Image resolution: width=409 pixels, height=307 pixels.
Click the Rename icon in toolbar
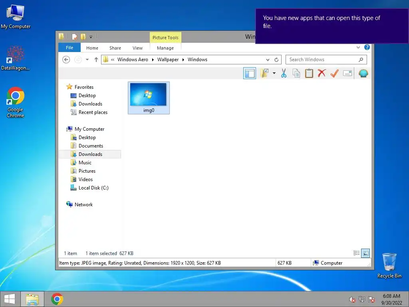tap(347, 74)
